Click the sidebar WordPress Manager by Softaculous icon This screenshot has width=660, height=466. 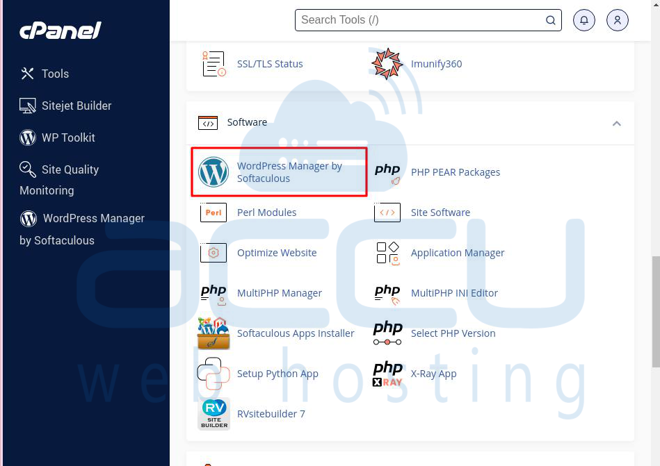point(29,219)
